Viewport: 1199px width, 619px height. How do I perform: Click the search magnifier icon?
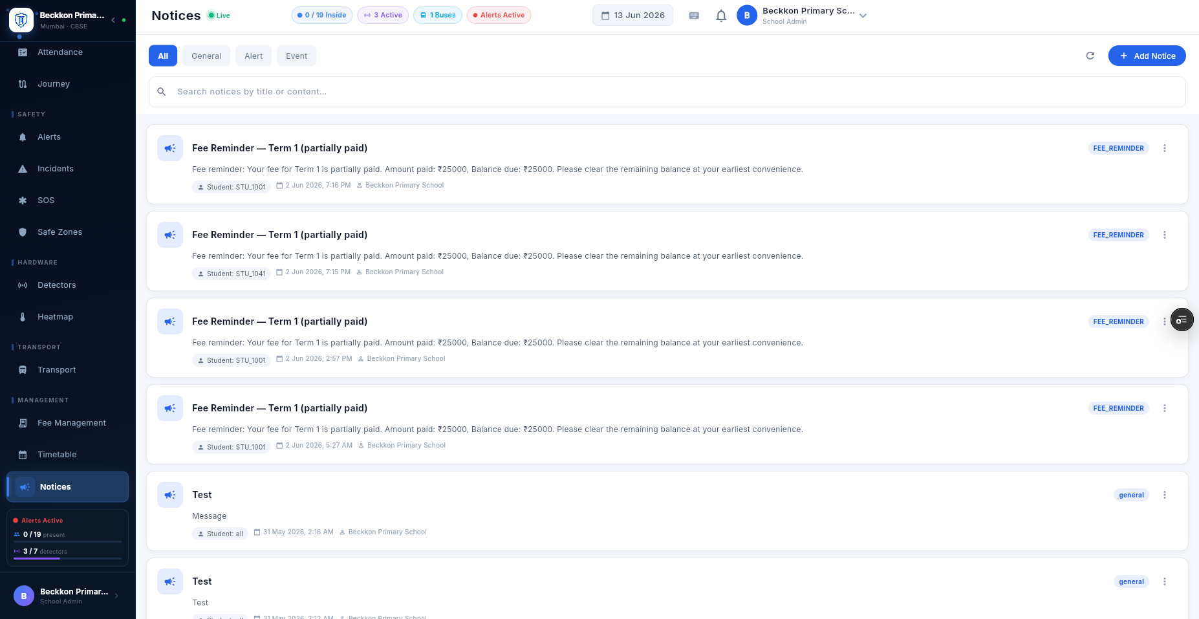[162, 92]
